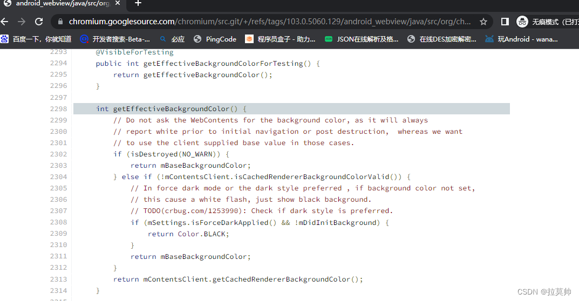Click line number 2313

(x=59, y=279)
